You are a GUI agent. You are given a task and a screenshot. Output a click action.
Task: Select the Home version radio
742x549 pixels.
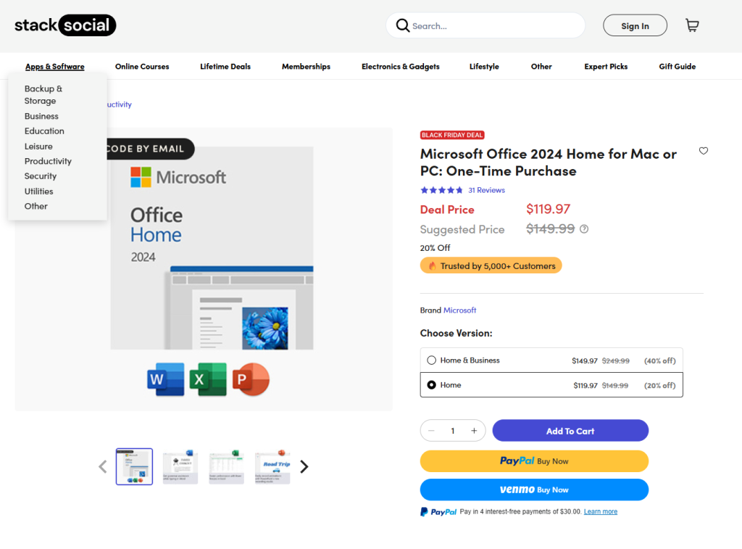(432, 385)
